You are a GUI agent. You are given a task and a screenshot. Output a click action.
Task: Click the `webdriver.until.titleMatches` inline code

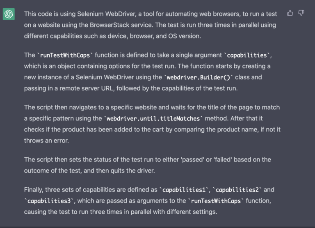(x=153, y=119)
